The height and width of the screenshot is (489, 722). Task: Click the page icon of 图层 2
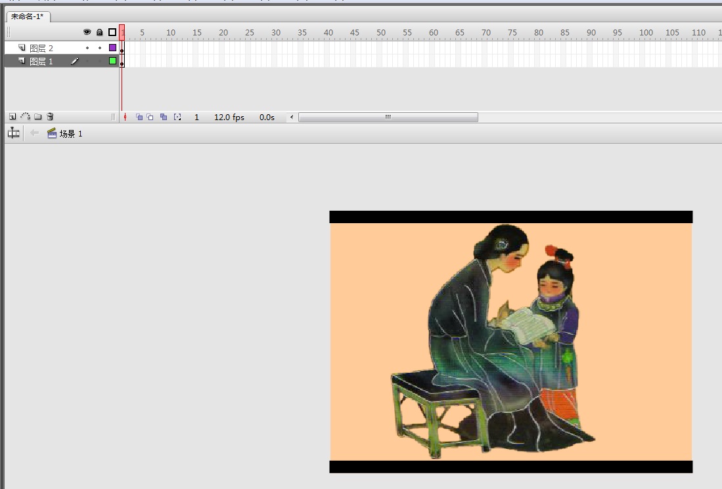point(22,47)
